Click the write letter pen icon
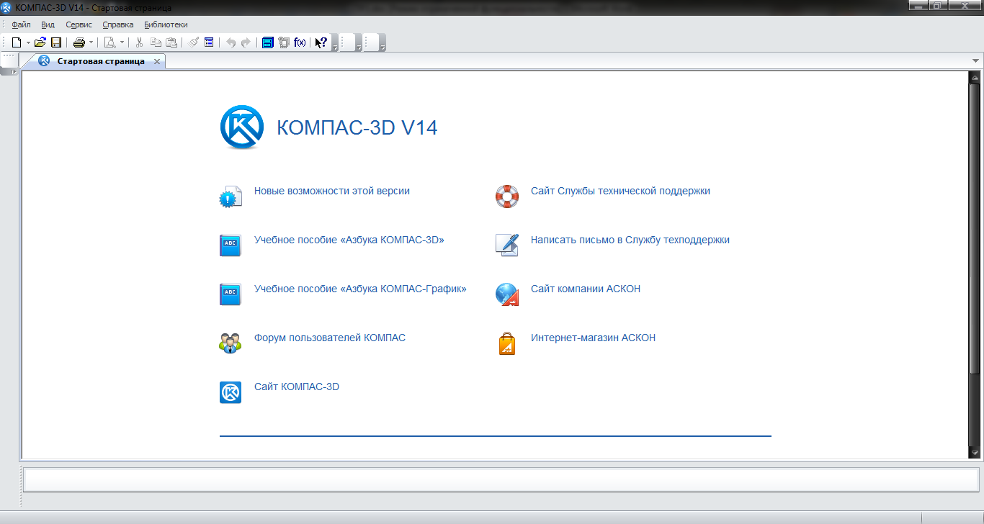Viewport: 984px width, 524px height. point(507,245)
